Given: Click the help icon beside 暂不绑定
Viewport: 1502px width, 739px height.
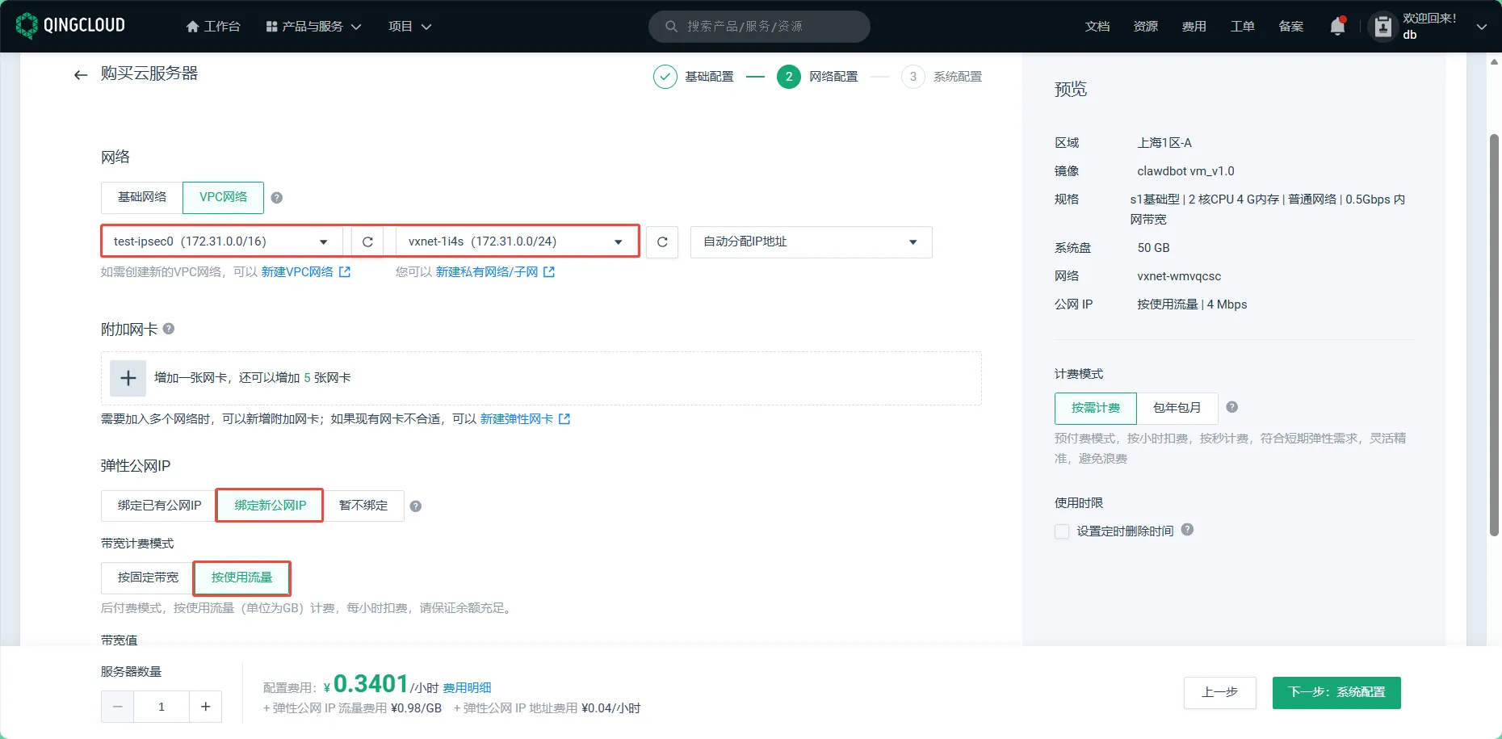Looking at the screenshot, I should 415,506.
